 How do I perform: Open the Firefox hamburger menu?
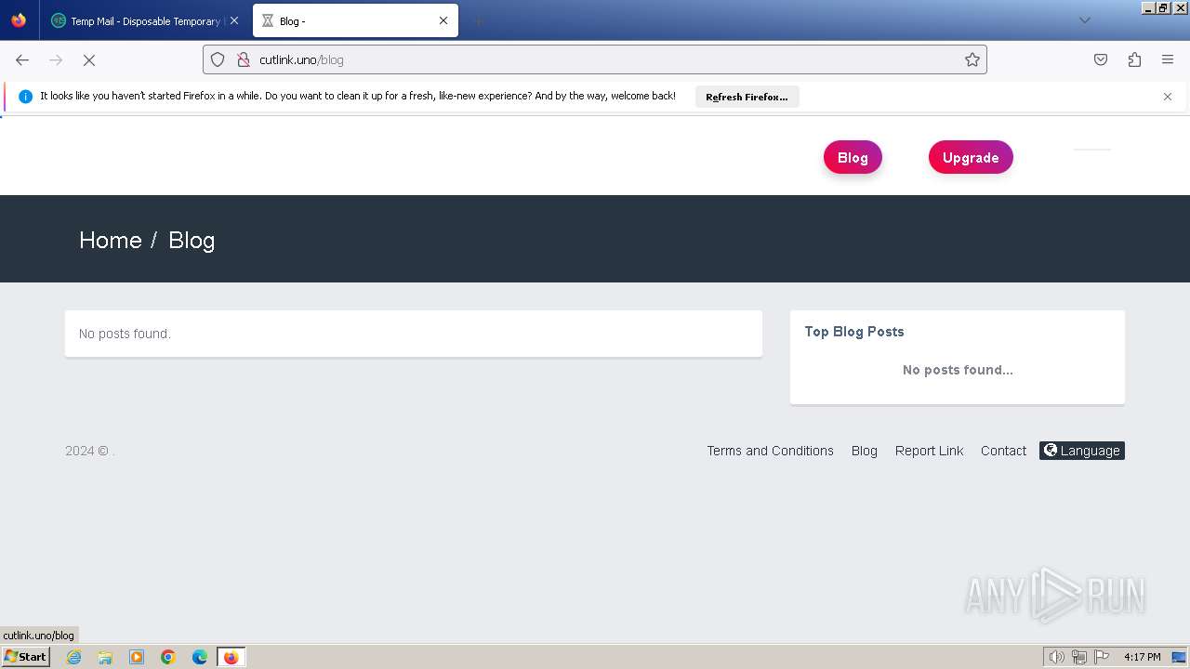click(x=1168, y=59)
